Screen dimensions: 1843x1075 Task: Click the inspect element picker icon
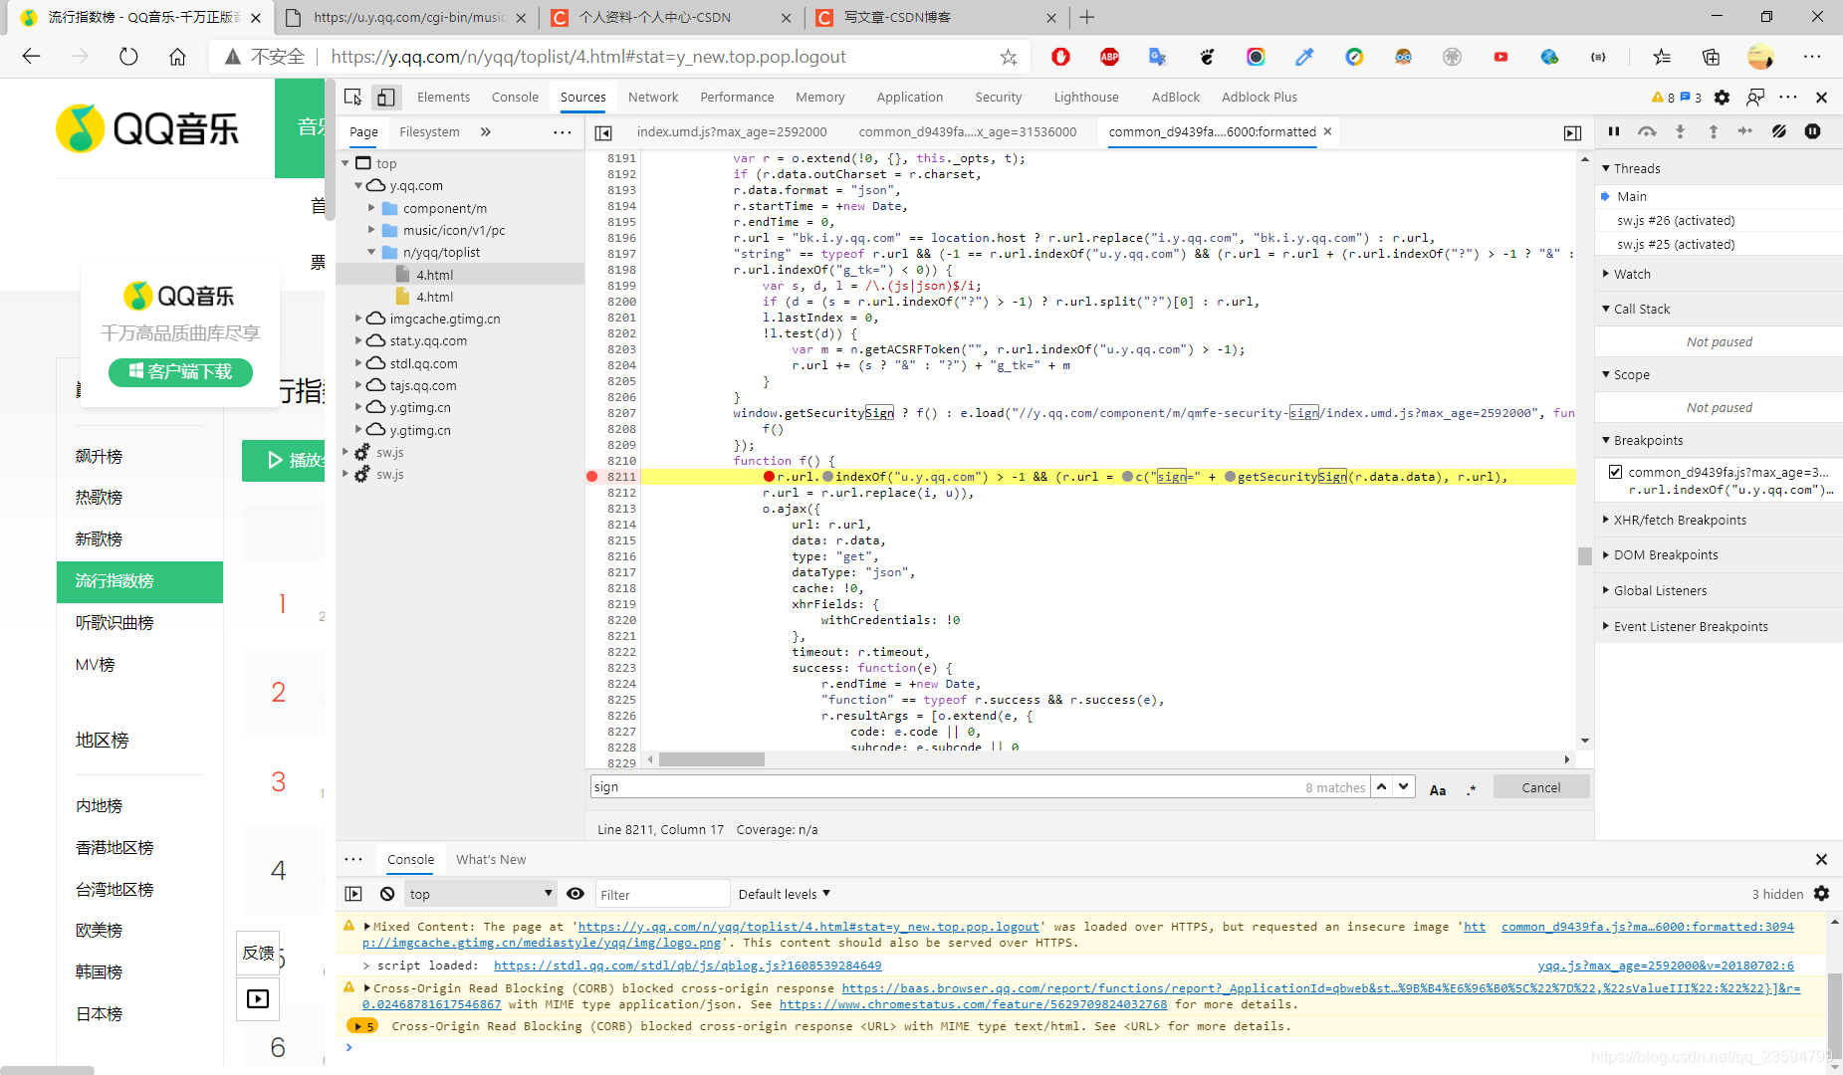point(352,97)
